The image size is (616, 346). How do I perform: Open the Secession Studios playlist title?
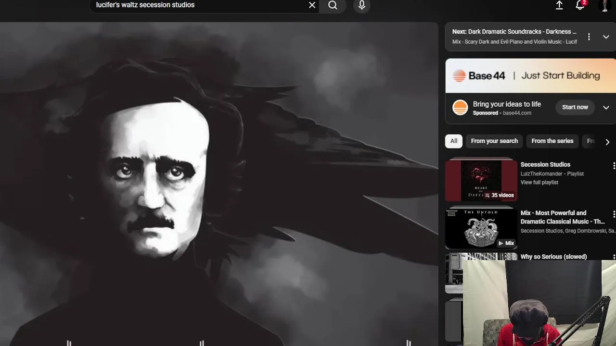pos(545,165)
